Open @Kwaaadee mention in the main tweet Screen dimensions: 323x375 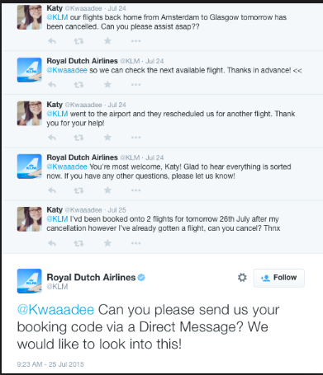[x=55, y=310]
